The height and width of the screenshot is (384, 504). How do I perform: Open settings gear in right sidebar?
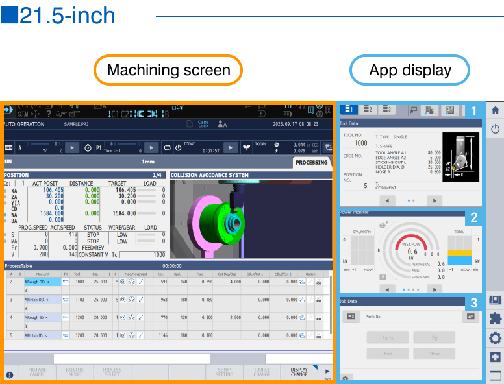(x=496, y=338)
